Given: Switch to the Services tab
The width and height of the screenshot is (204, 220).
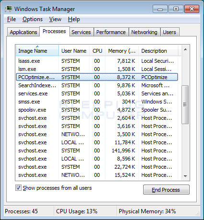Looking at the screenshot, I should pos(81,32).
